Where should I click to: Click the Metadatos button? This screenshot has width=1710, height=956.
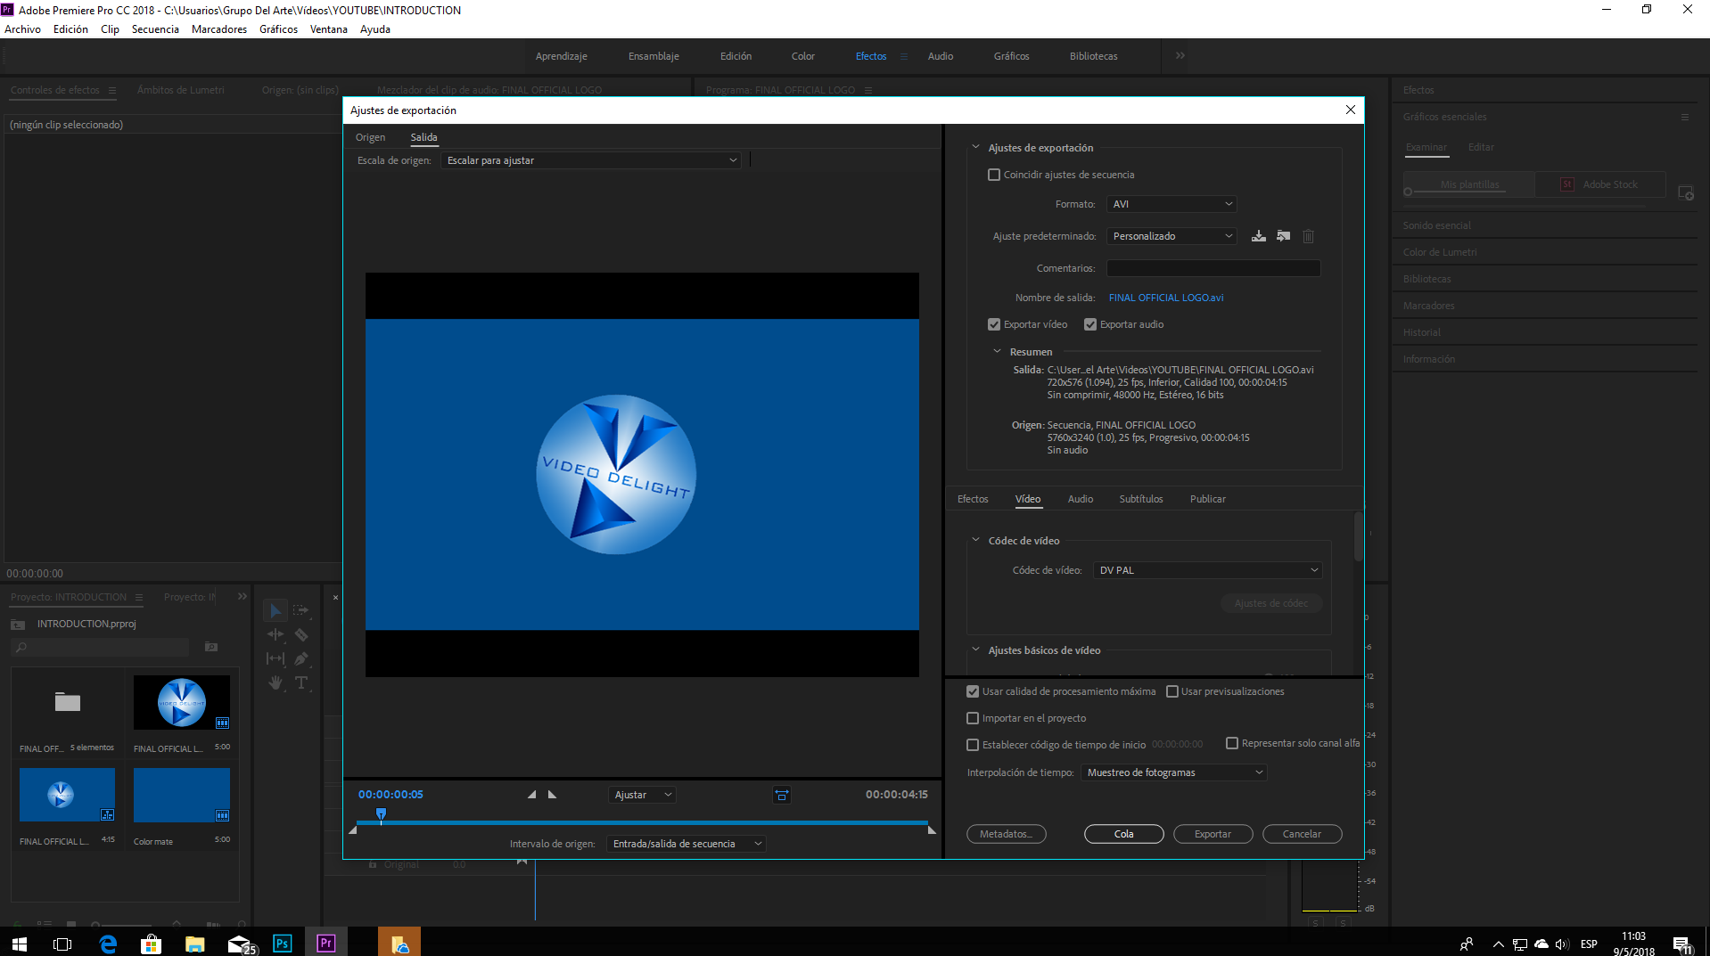tap(1007, 834)
